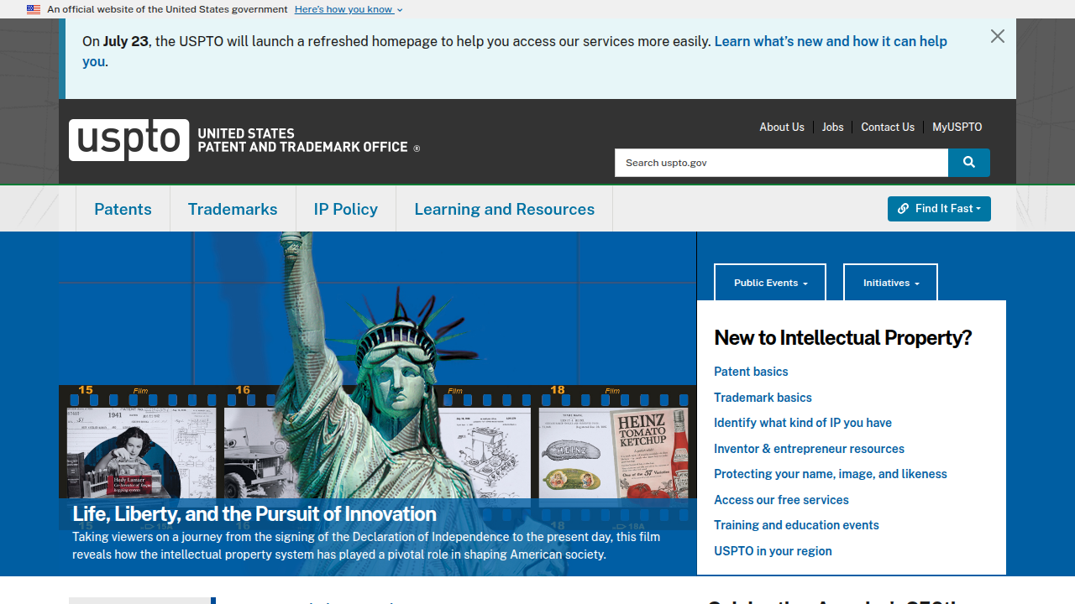Open USPTO in your region link
1075x604 pixels.
tap(773, 551)
